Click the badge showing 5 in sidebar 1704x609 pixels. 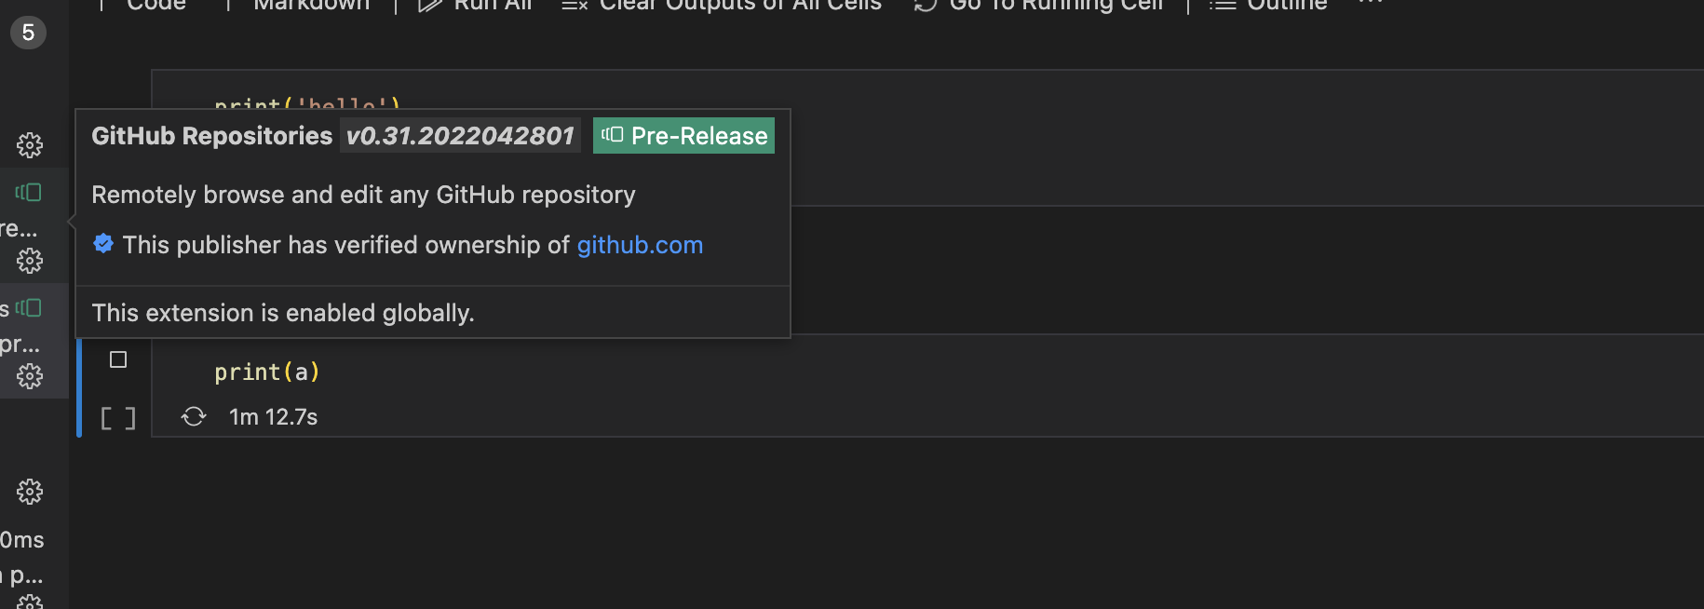[x=28, y=32]
